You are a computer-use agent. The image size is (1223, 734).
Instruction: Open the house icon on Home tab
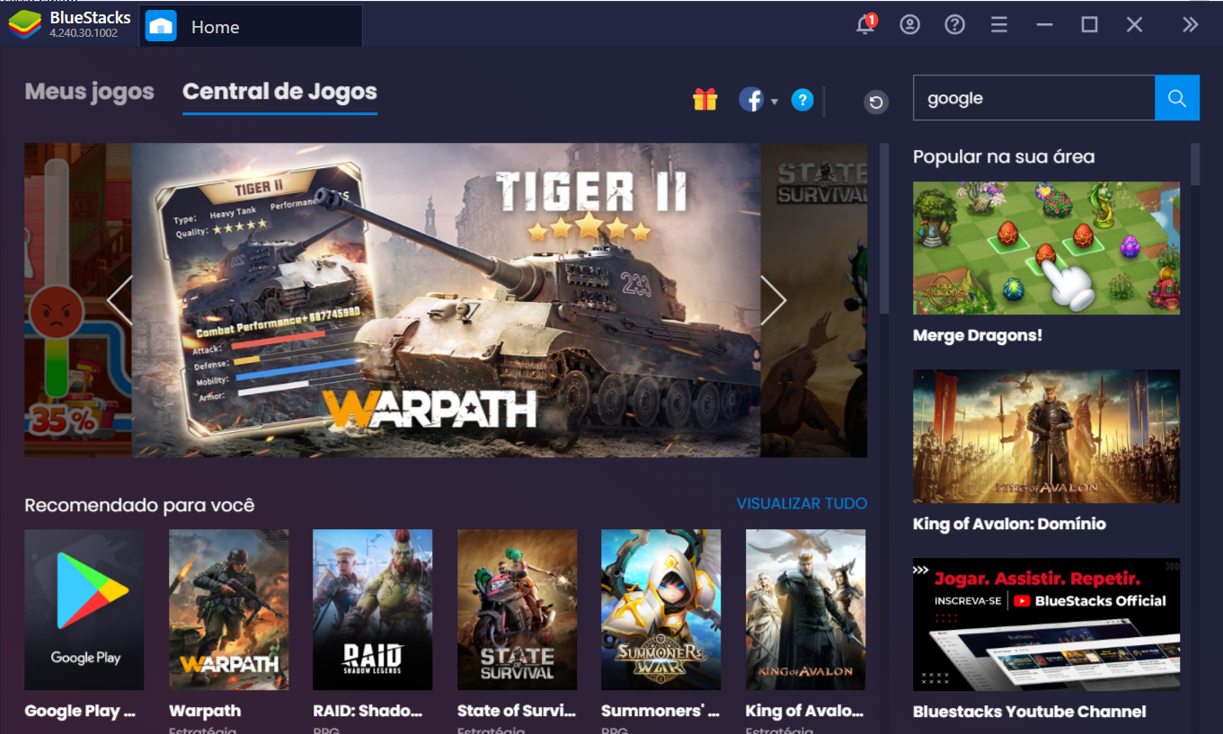tap(161, 26)
